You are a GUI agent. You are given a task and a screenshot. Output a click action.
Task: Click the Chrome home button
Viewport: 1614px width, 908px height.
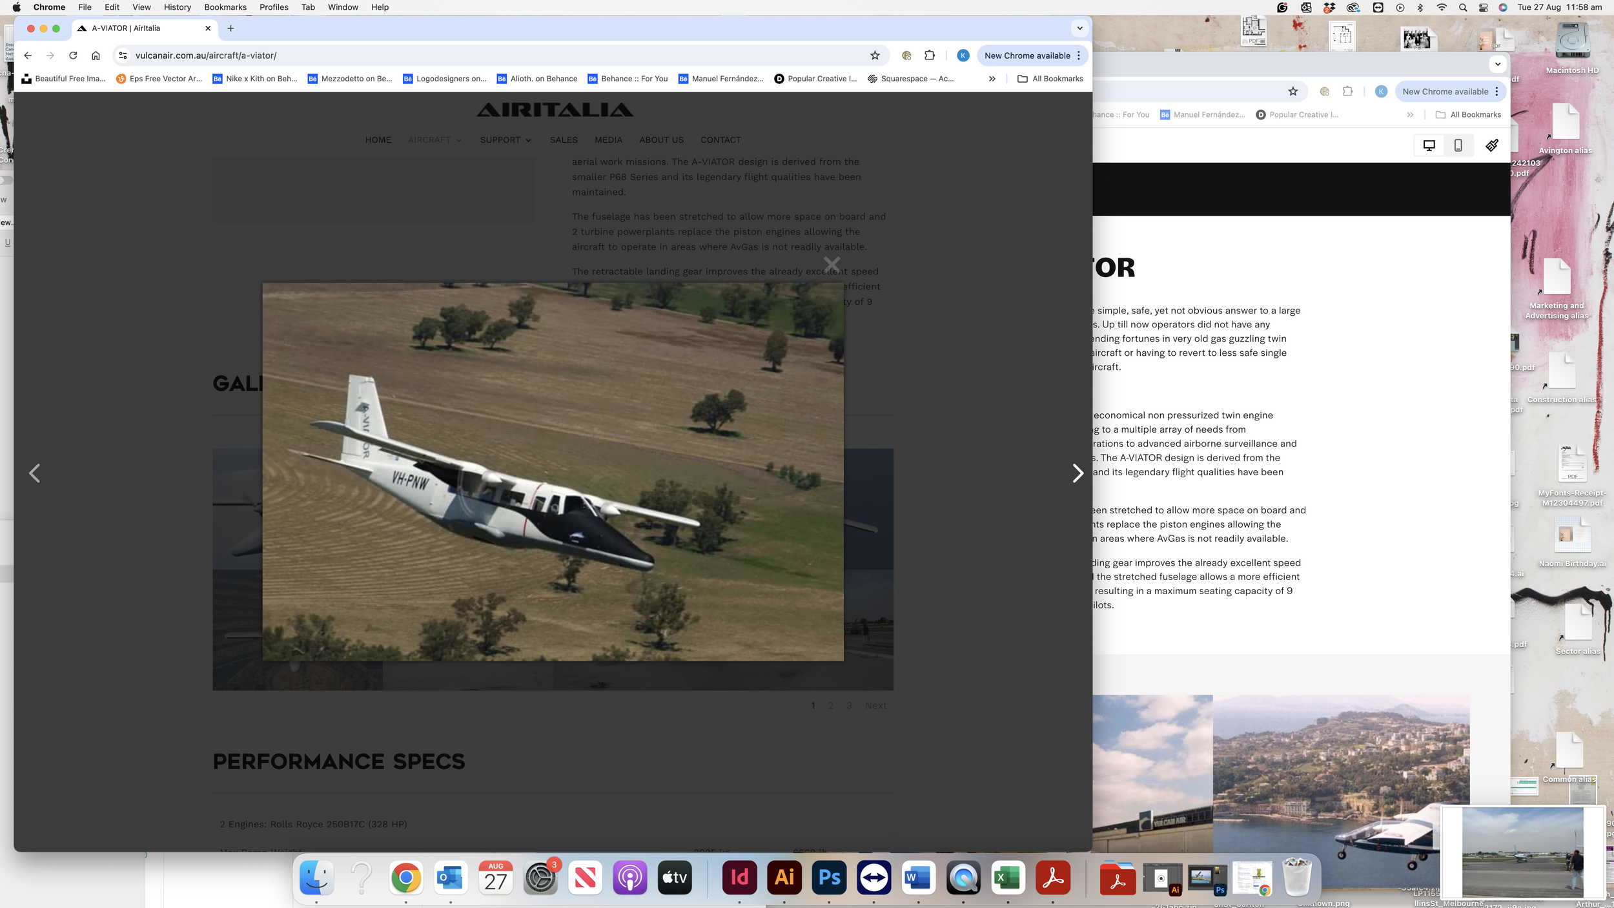tap(96, 56)
